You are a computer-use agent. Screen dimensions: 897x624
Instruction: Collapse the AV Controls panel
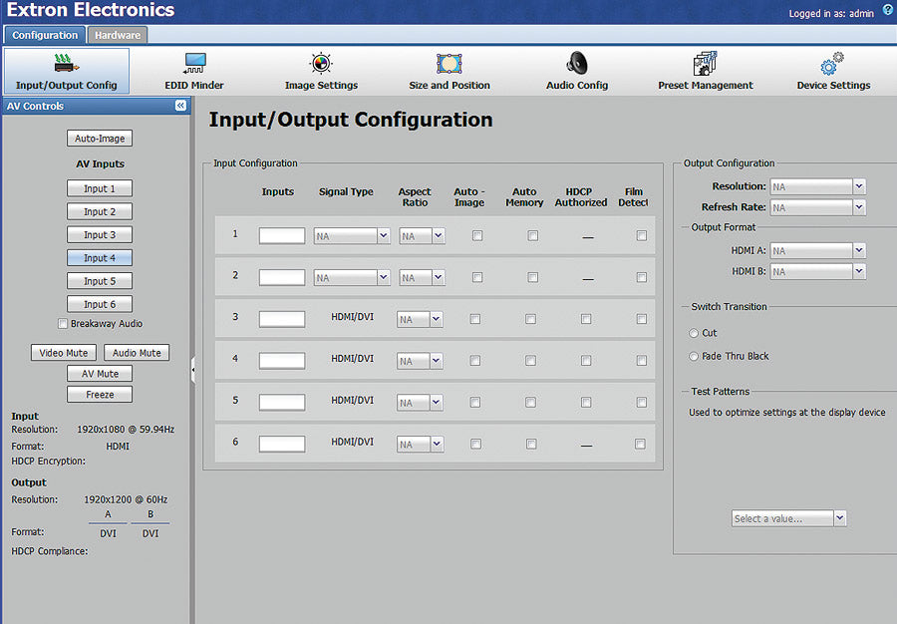click(x=180, y=106)
